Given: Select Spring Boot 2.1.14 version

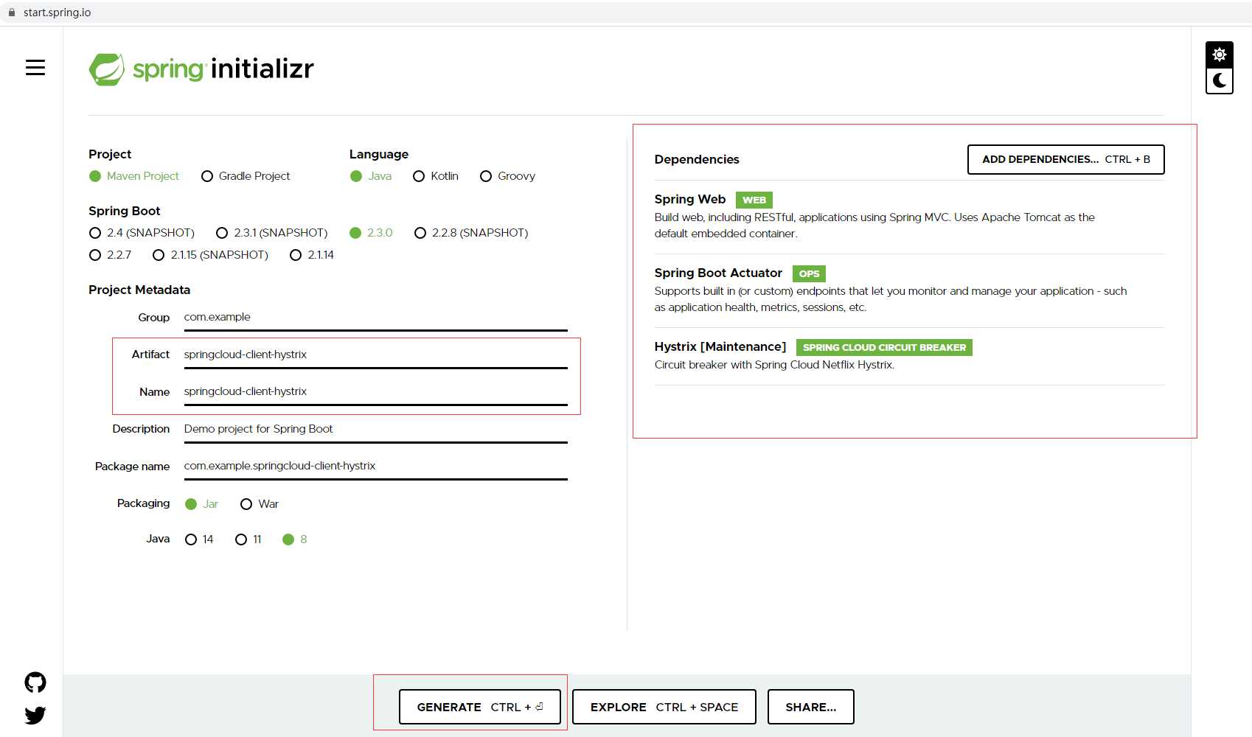Looking at the screenshot, I should pyautogui.click(x=312, y=255).
